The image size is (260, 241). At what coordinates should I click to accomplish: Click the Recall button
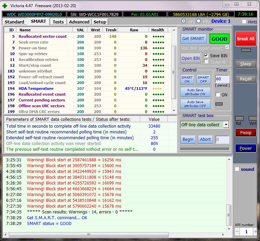point(246,79)
